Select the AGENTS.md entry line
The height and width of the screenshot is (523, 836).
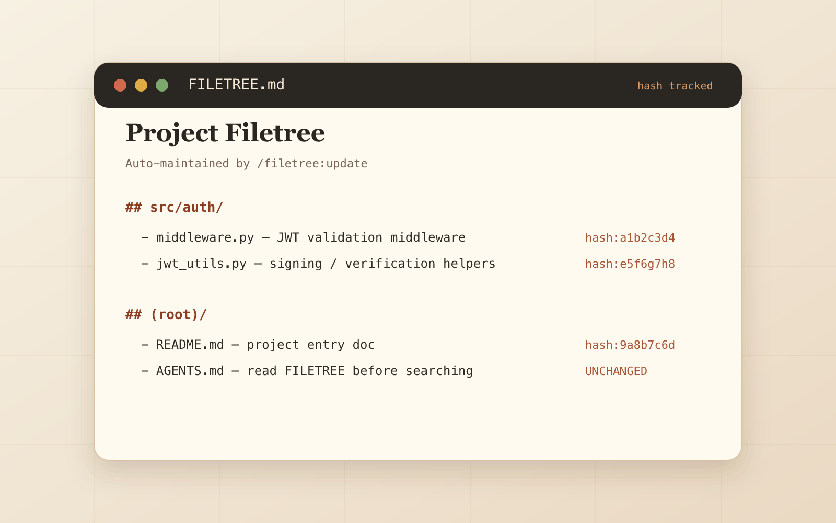(x=307, y=371)
